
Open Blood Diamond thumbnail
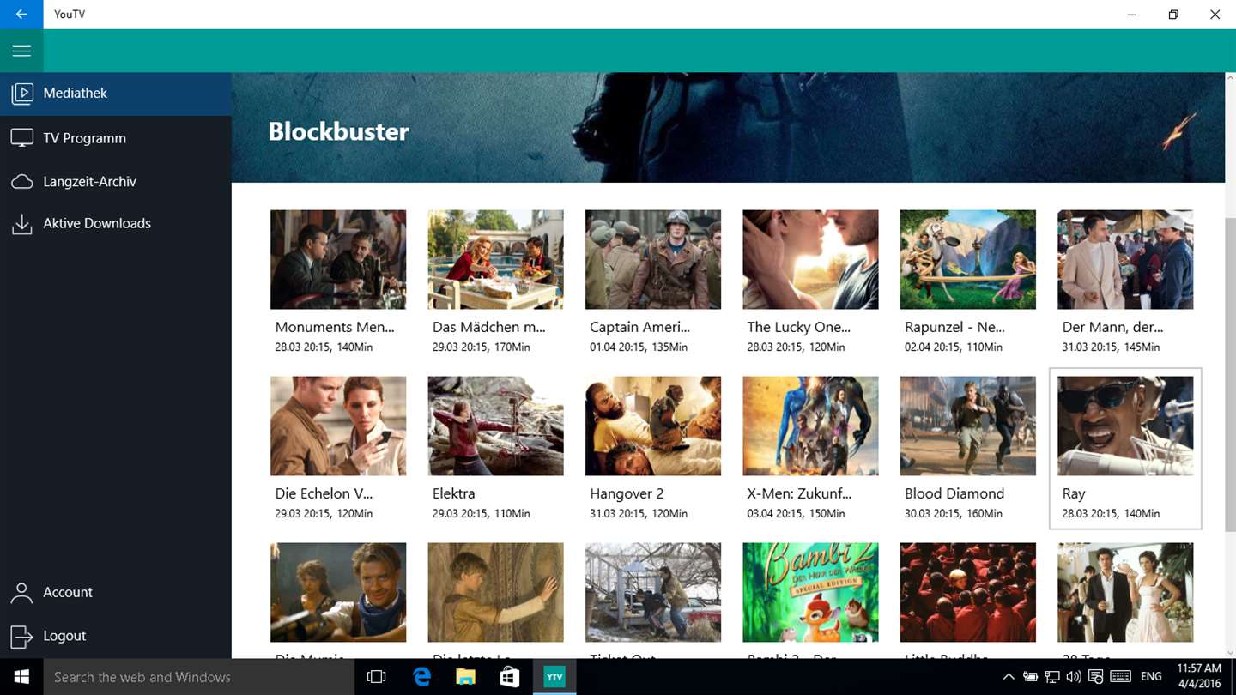point(968,426)
